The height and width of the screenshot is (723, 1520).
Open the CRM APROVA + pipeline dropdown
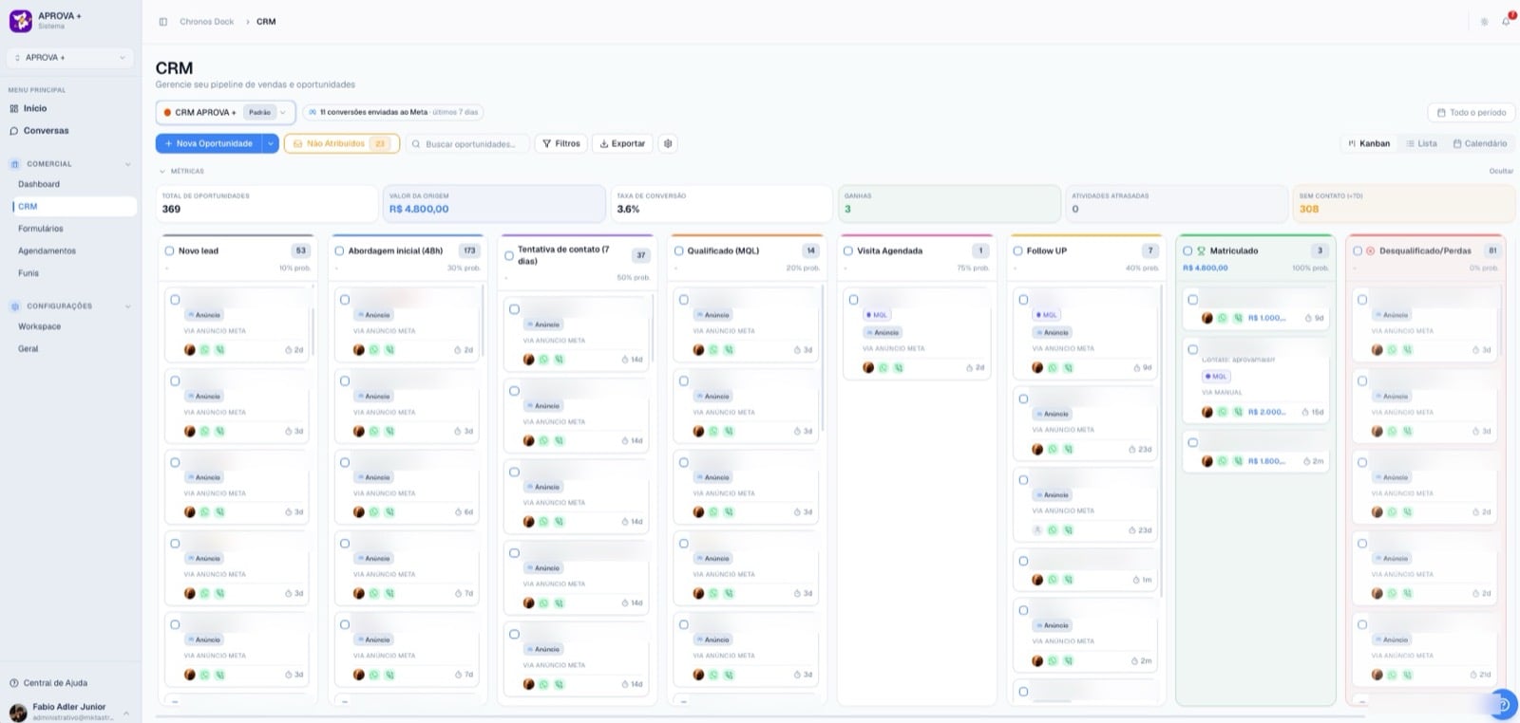pyautogui.click(x=225, y=112)
